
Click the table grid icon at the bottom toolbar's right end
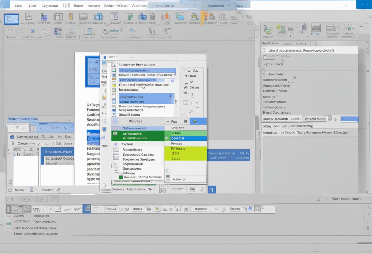(x=257, y=209)
